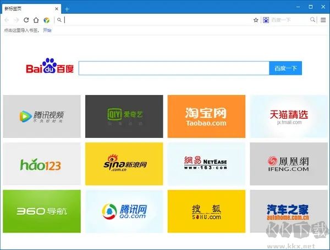Open the iQIYI 爱奇艺 tile
This screenshot has height=250, width=330.
(x=124, y=116)
